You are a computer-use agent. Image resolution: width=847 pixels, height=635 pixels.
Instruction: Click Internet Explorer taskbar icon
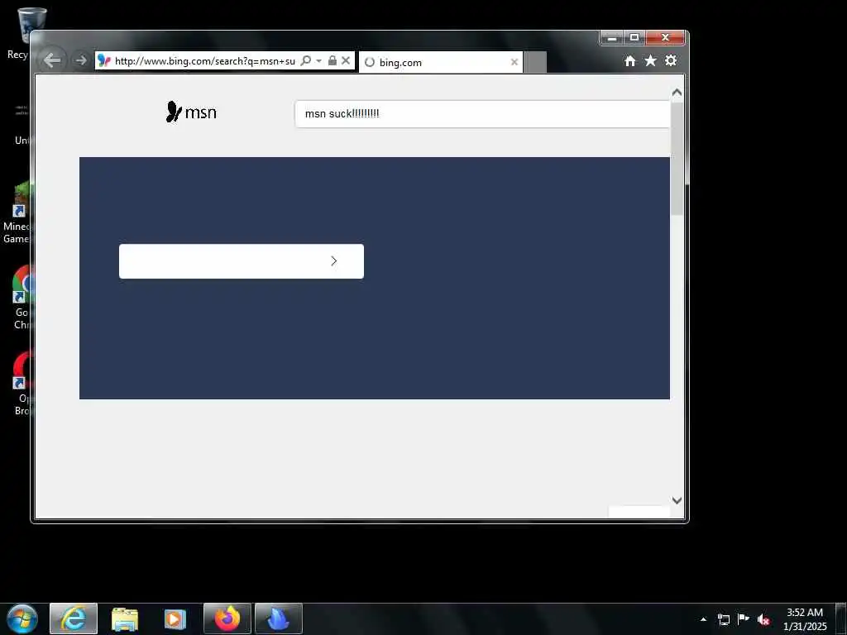74,618
